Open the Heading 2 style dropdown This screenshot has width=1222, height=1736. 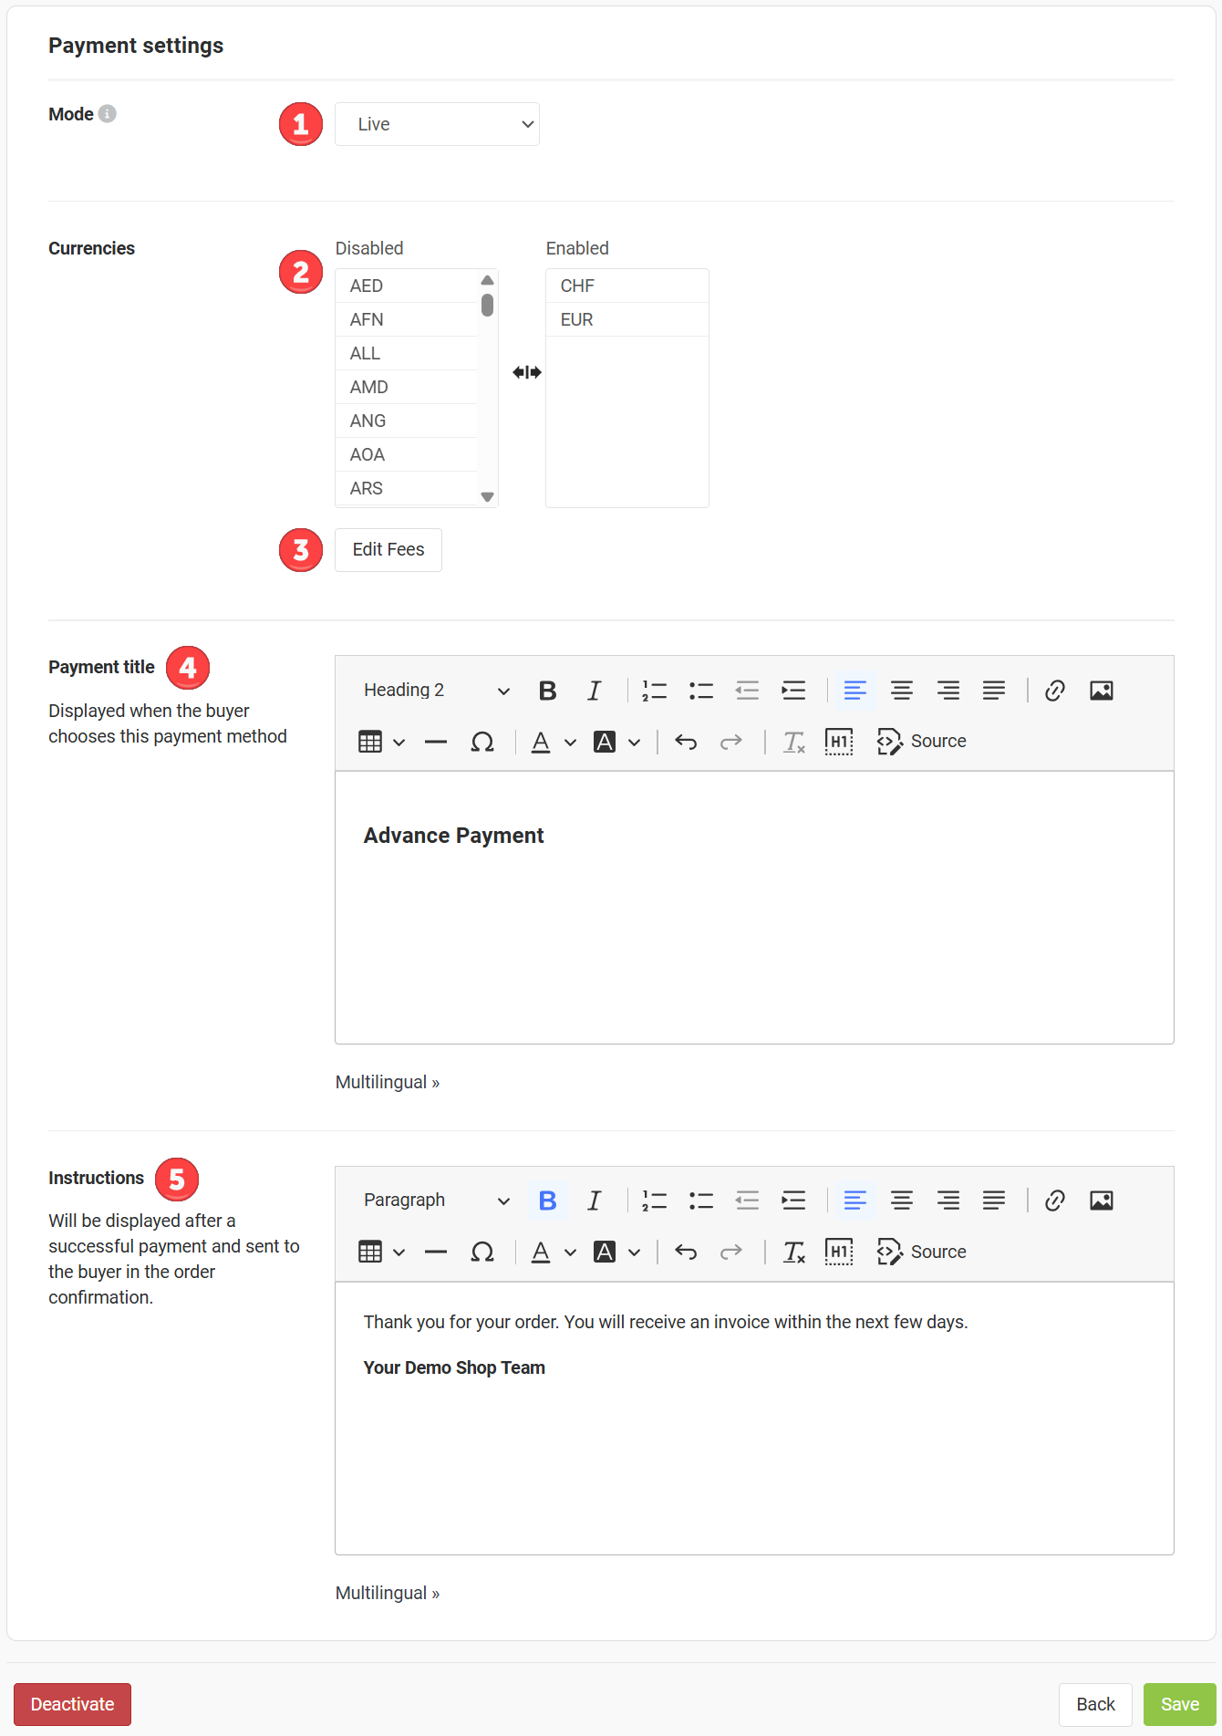[435, 691]
